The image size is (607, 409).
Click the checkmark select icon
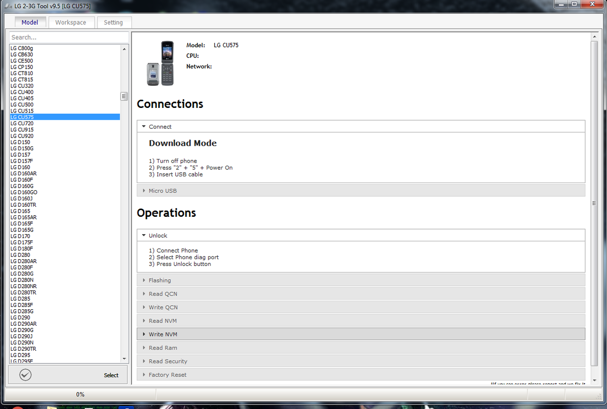[x=26, y=375]
